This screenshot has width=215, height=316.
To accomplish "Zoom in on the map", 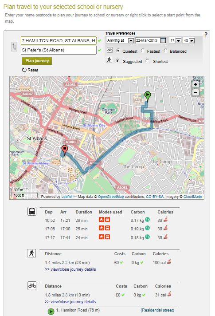I will (195, 84).
